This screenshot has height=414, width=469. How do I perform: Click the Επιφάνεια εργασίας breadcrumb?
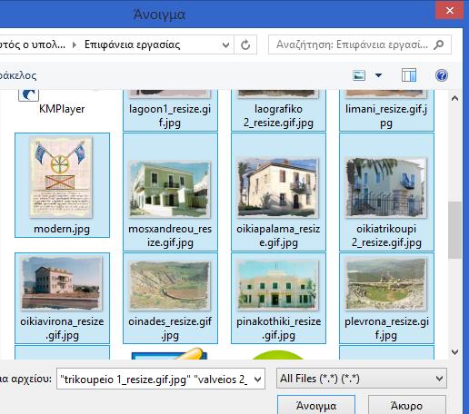(132, 44)
